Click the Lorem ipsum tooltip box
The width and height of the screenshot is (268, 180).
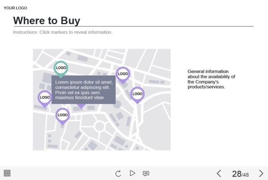tap(83, 90)
